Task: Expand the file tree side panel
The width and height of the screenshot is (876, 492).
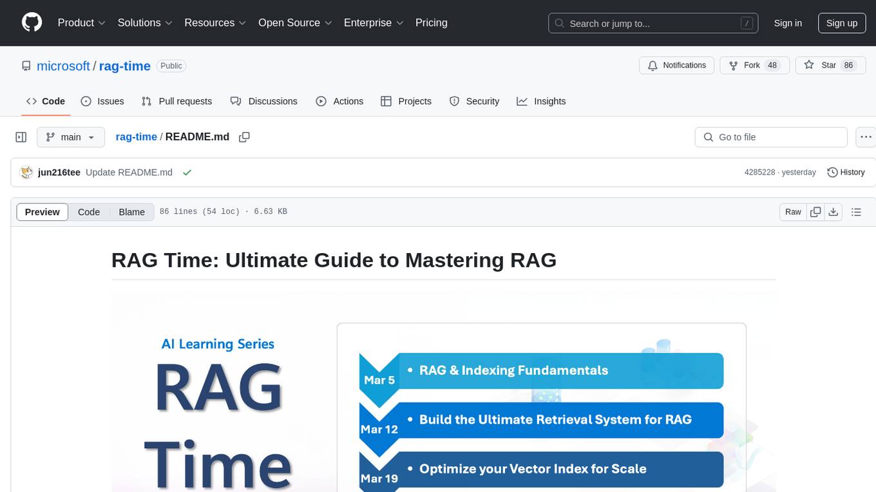Action: pyautogui.click(x=21, y=137)
